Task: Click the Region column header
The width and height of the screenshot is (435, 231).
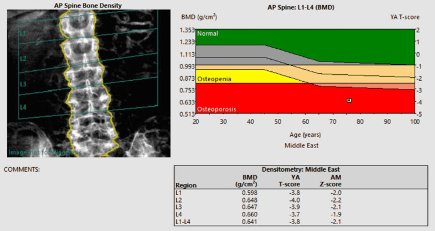Action: coord(186,185)
